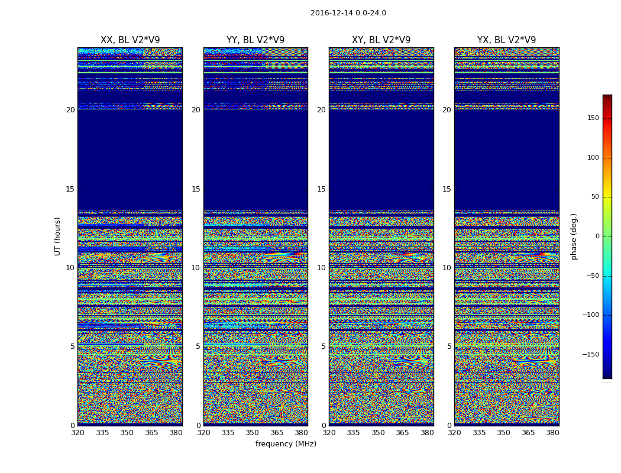This screenshot has height=473, width=621.
Task: Click the figure title '2016-12-14 0.0-24.0'
Action: coord(348,13)
